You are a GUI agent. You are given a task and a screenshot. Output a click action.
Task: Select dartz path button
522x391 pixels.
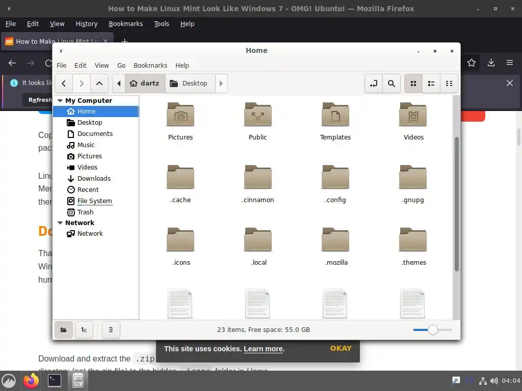[145, 83]
